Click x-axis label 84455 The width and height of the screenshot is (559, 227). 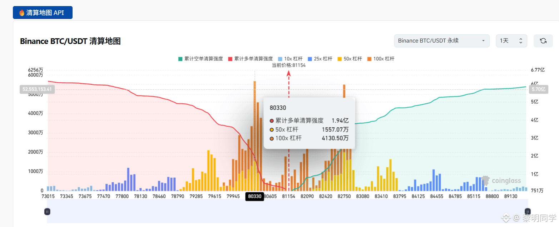437,196
